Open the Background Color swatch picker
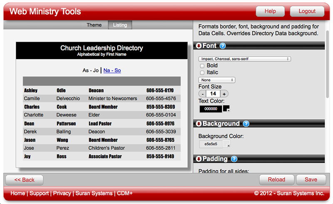Viewport: 333px width, 204px height. click(227, 144)
